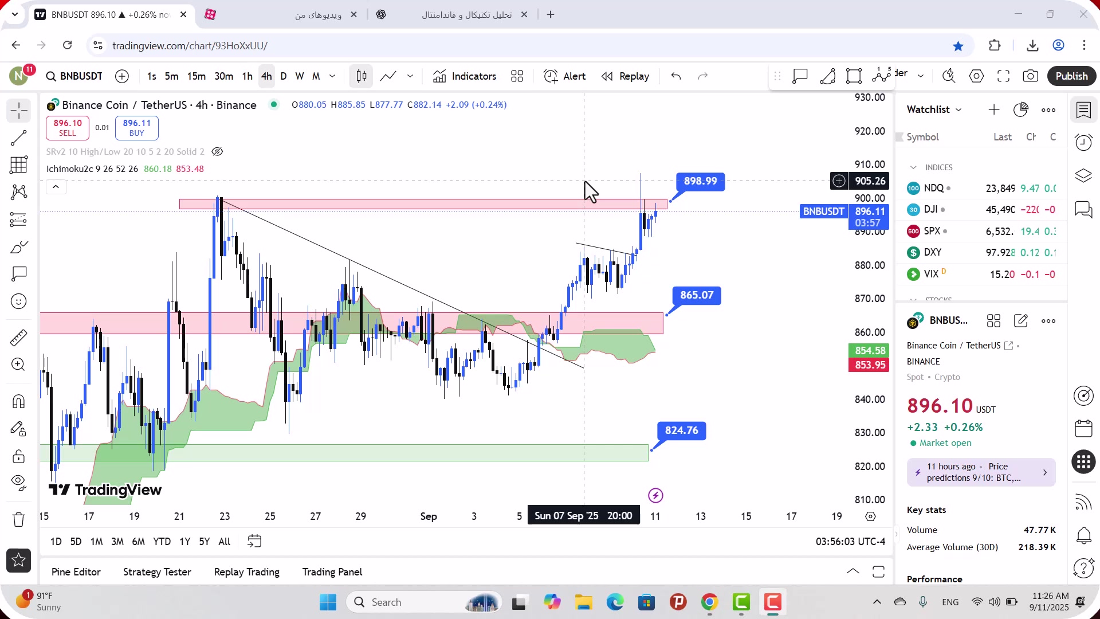
Task: Click the 896.11 BUY button
Action: pos(137,128)
